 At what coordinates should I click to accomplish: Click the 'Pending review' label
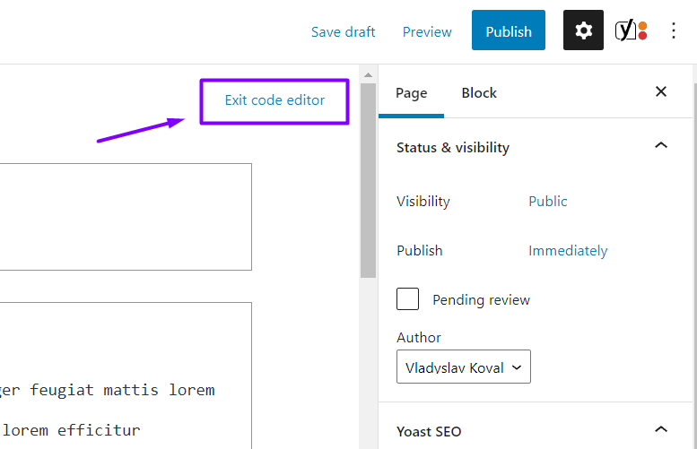click(481, 299)
